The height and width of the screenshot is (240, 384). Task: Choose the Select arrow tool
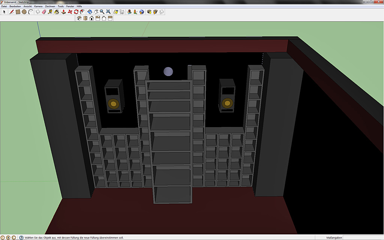tap(4, 12)
